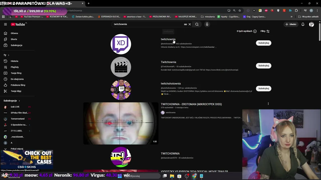Open the TWITCHOWNIA - EROTOMAN video title
This screenshot has height=180, width=321.
point(191,104)
